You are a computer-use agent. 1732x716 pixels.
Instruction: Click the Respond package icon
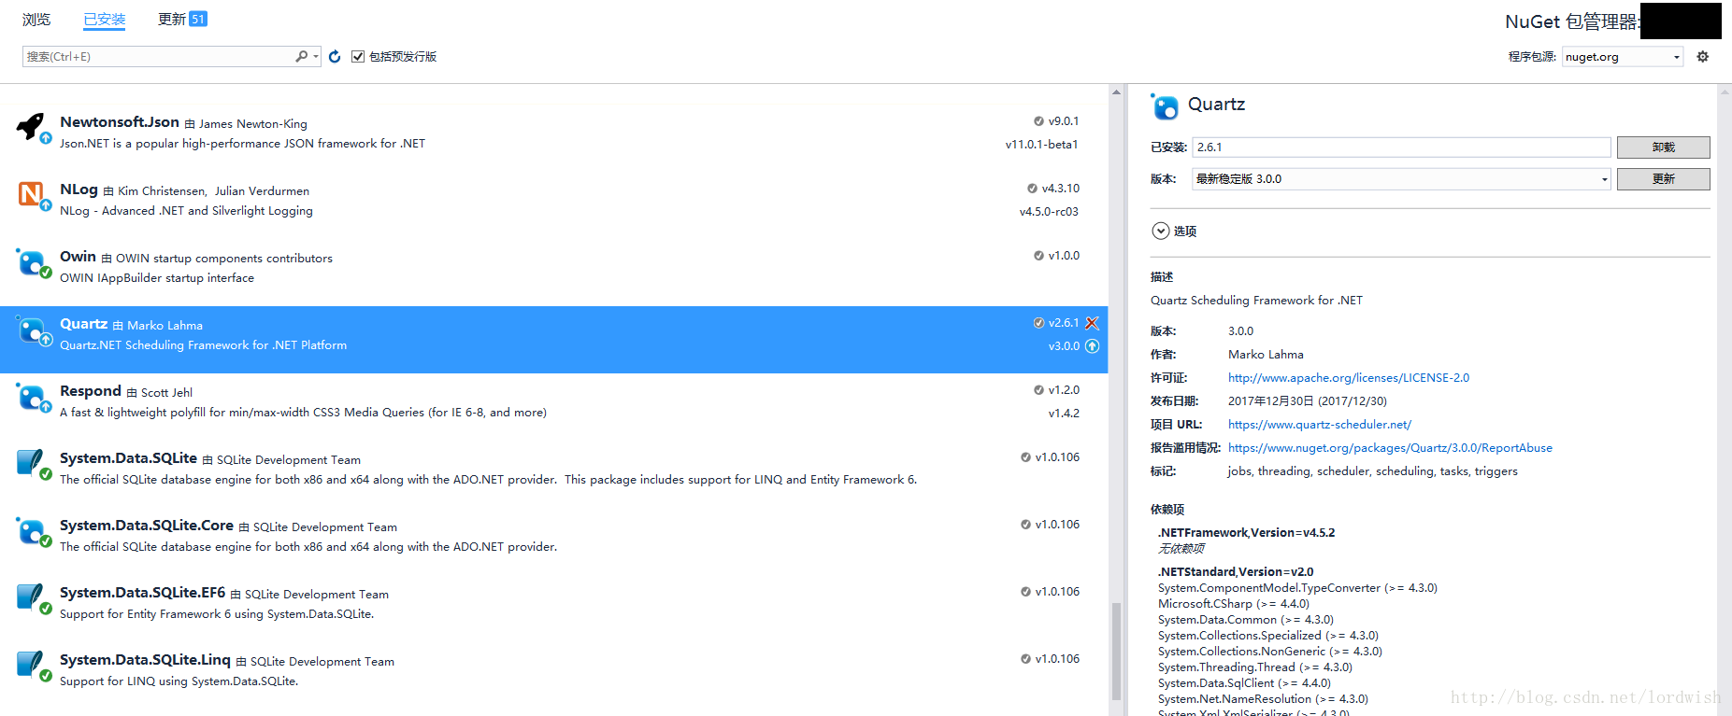(33, 397)
